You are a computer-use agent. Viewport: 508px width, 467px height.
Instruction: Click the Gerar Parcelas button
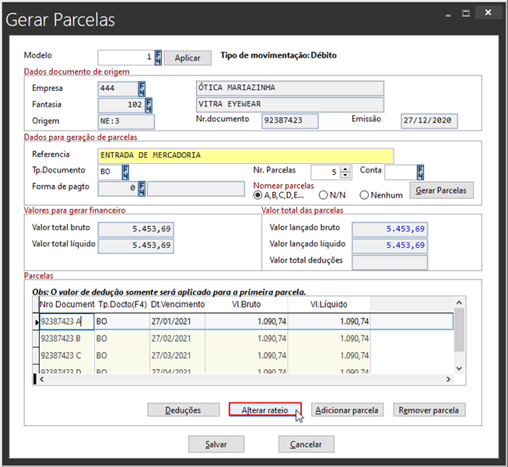click(x=441, y=190)
